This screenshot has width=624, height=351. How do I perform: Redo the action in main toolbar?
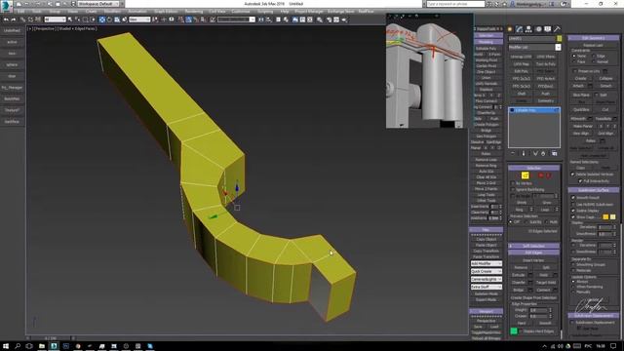(x=13, y=19)
